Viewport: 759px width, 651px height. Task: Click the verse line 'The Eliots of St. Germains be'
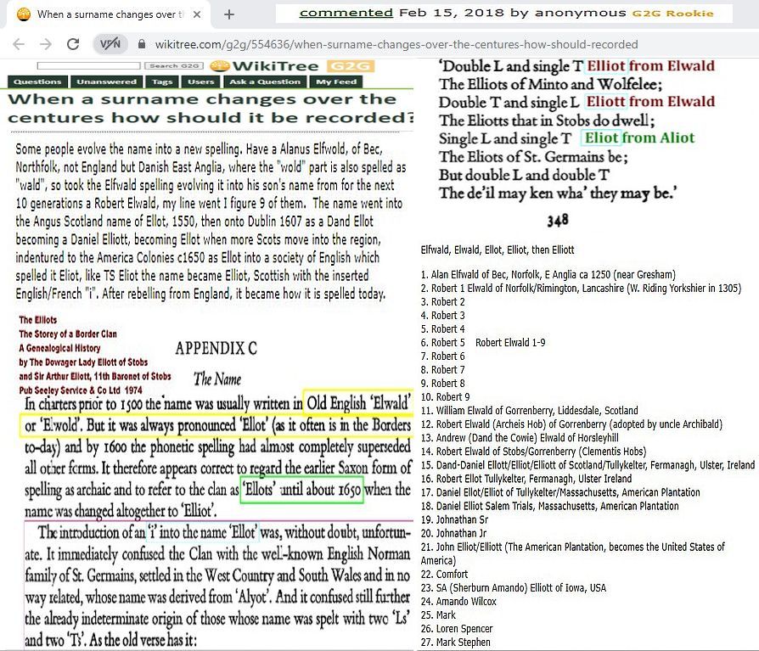[533, 157]
